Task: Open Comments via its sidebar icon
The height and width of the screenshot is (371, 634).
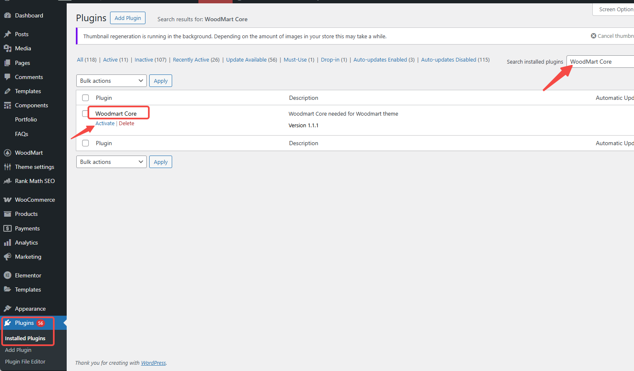Action: (8, 77)
